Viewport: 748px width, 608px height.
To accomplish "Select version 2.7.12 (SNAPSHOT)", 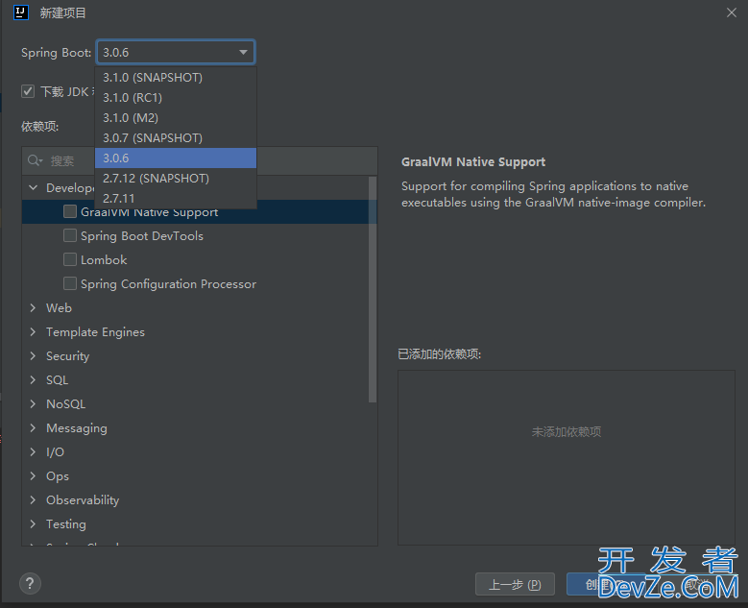I will tap(176, 178).
